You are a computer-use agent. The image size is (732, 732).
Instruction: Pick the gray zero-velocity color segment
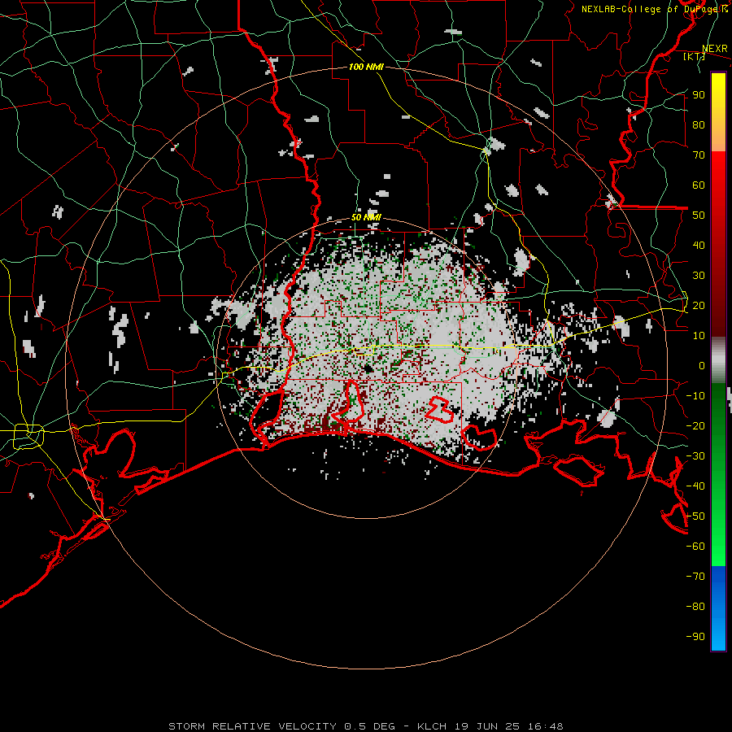(x=718, y=360)
